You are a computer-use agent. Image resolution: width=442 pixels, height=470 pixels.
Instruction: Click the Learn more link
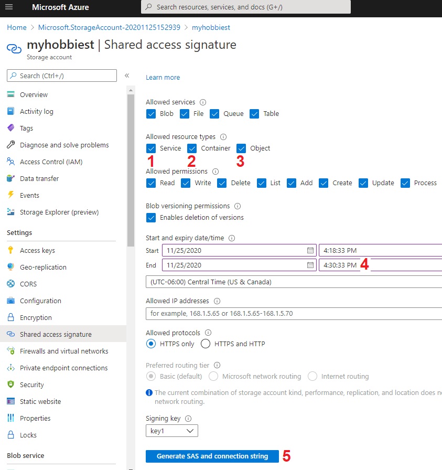point(163,77)
